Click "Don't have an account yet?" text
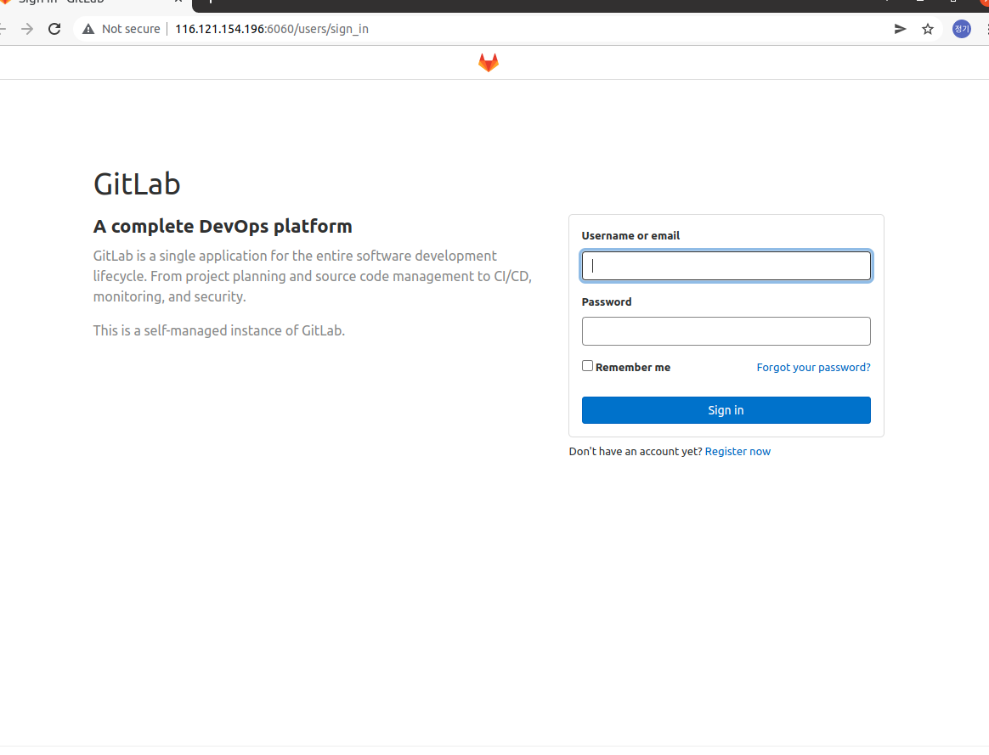This screenshot has width=989, height=755. [x=636, y=451]
